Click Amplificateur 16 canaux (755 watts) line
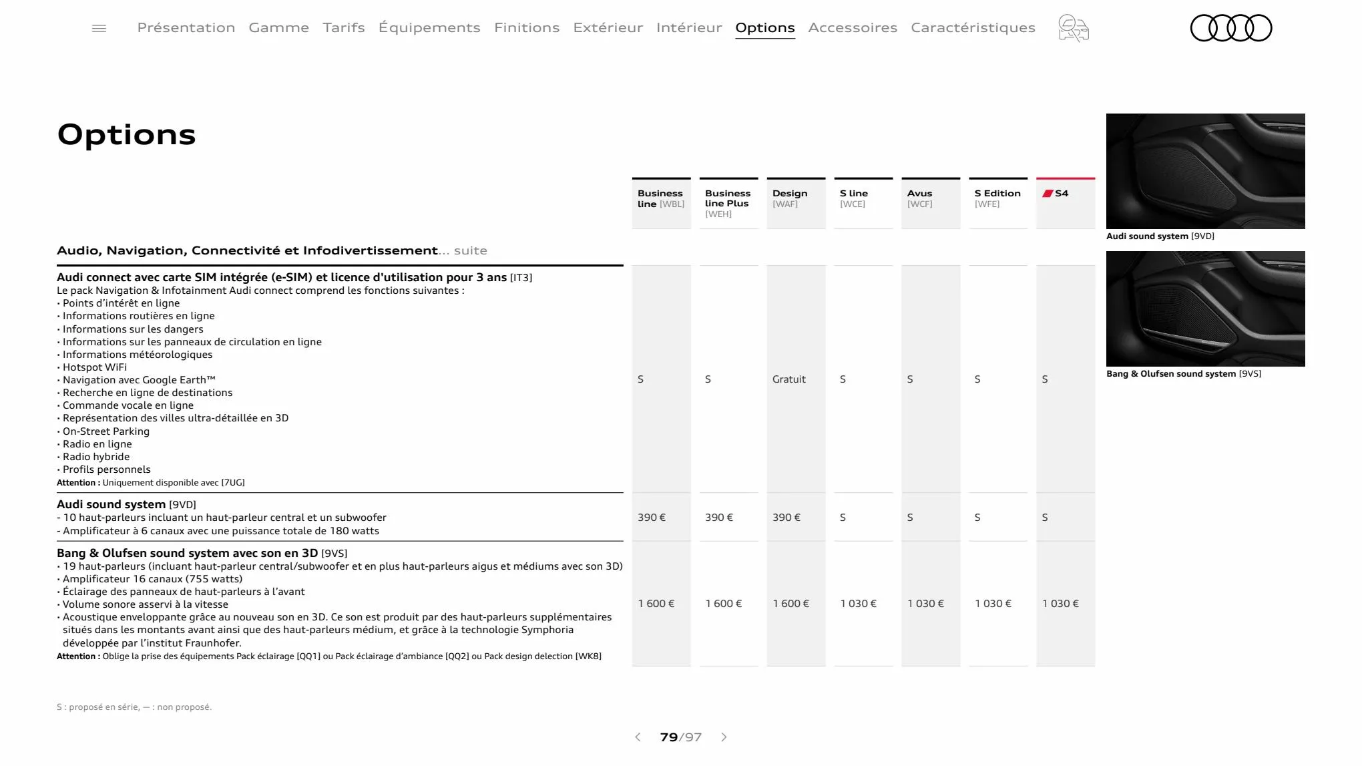The width and height of the screenshot is (1362, 766). (150, 579)
